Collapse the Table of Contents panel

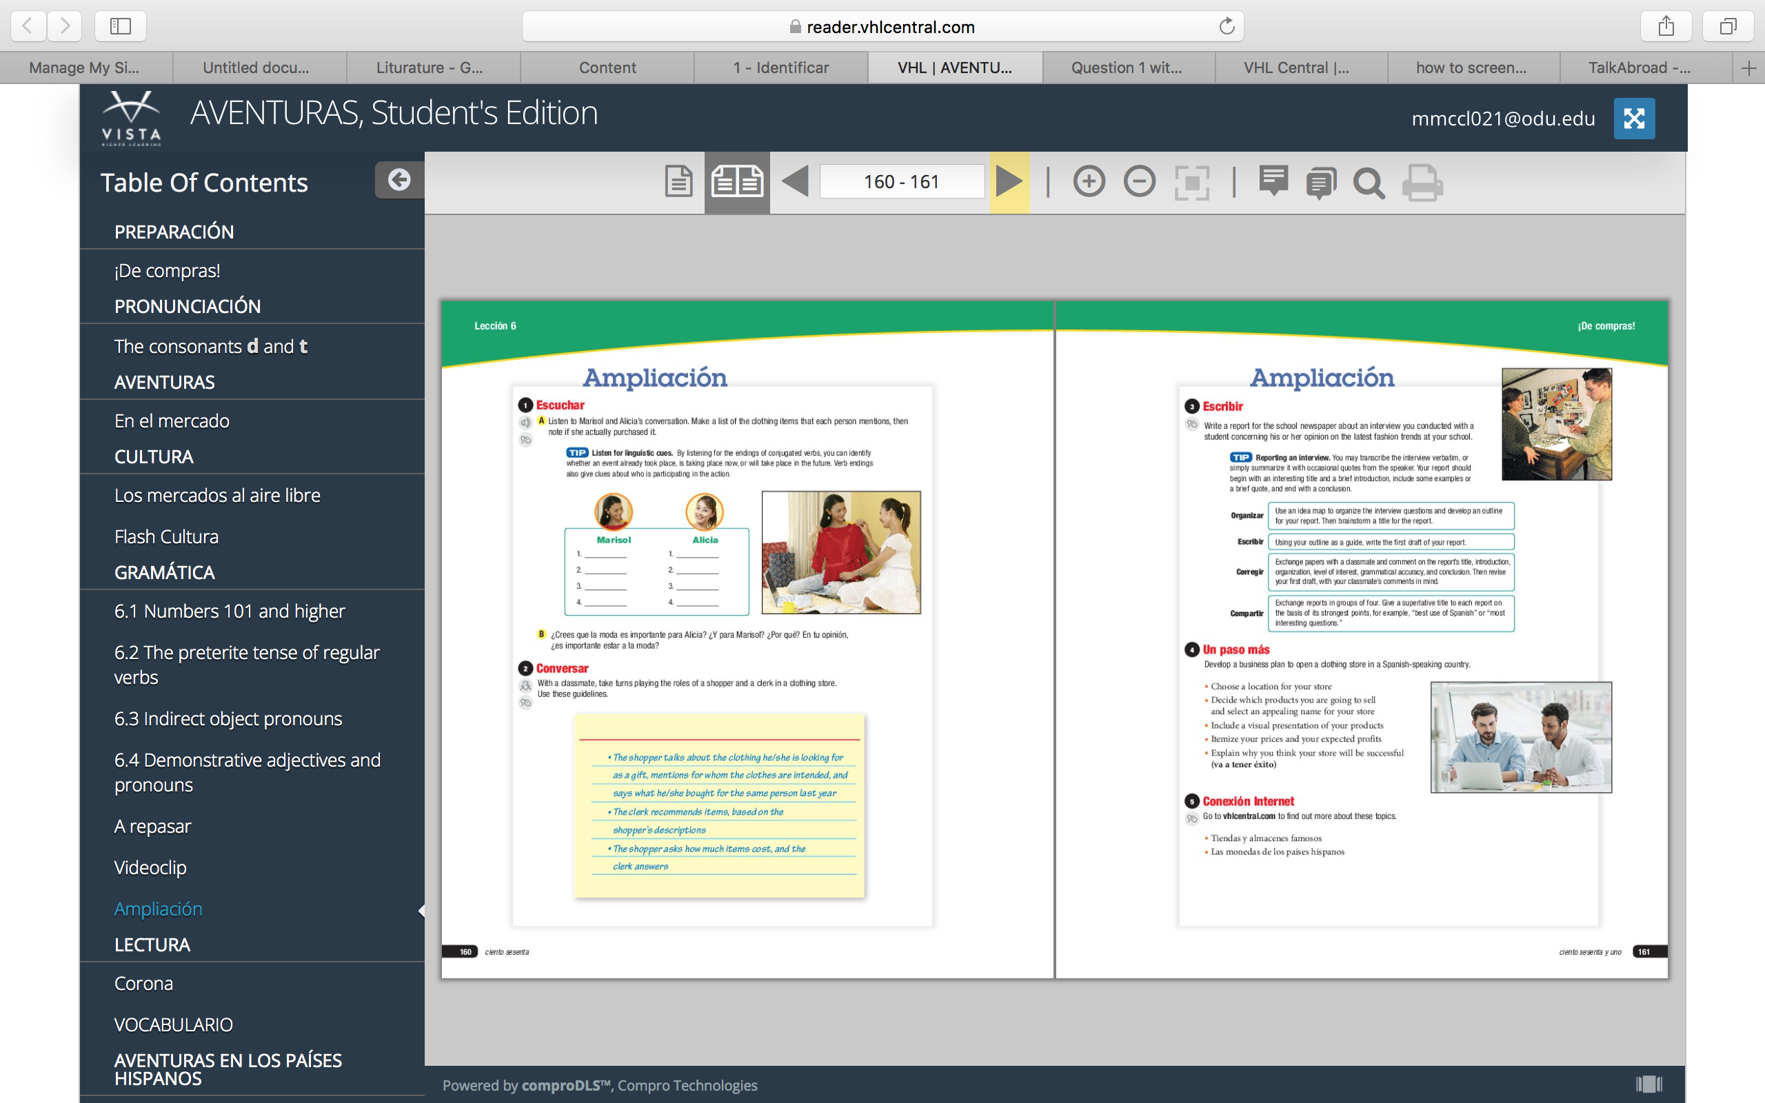(399, 179)
